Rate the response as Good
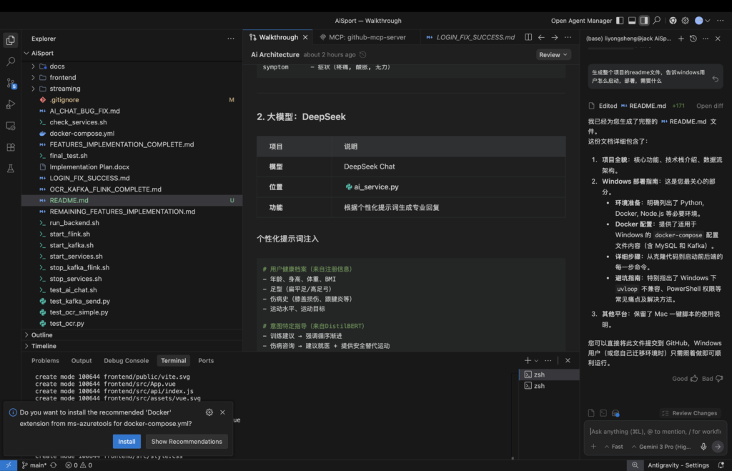The height and width of the screenshot is (471, 732). [685, 379]
